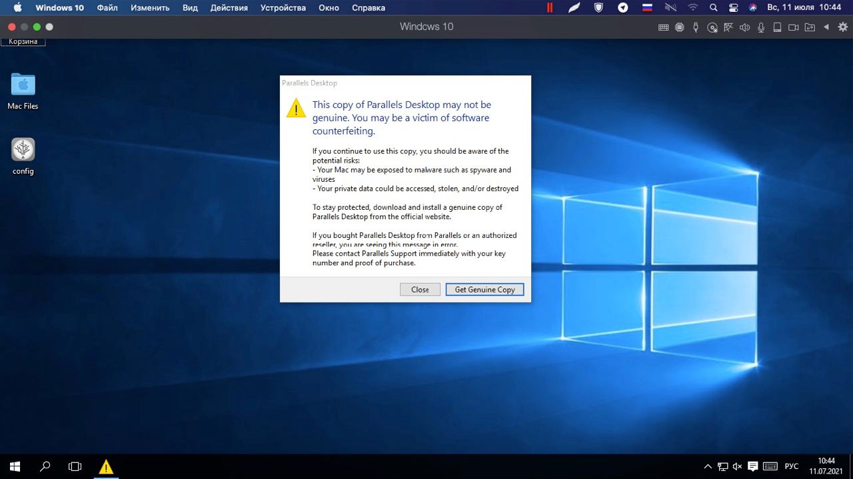Click the shield icon in menu bar
The width and height of the screenshot is (853, 479).
[598, 8]
